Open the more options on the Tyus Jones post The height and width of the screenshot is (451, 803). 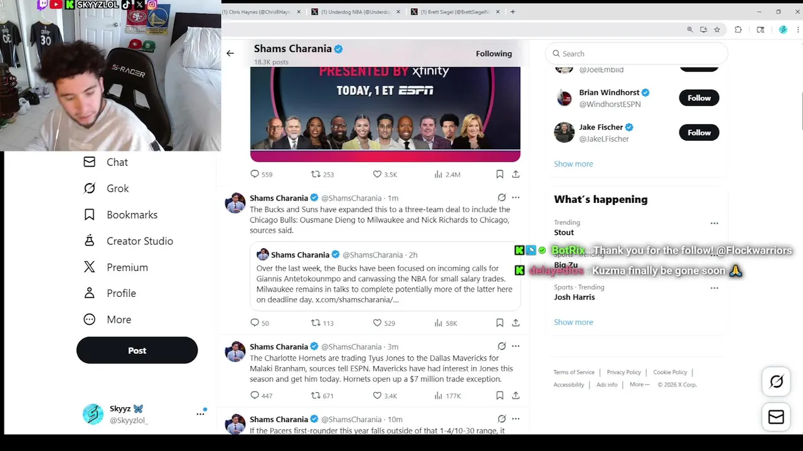tap(516, 346)
